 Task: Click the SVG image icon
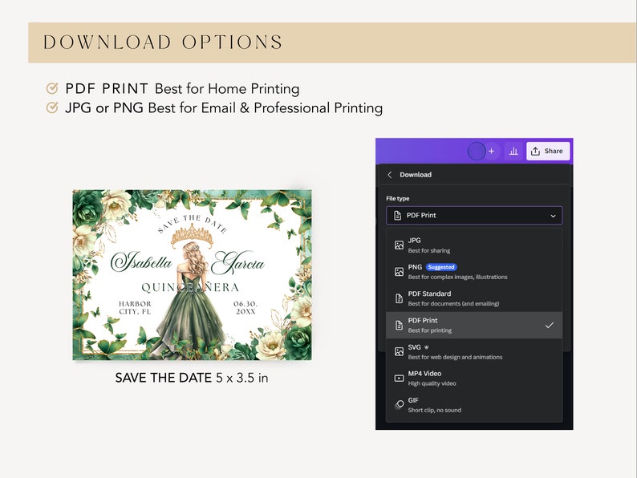[x=399, y=352]
